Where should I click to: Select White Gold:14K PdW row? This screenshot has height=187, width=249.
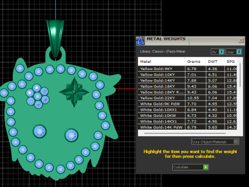[x=187, y=127]
